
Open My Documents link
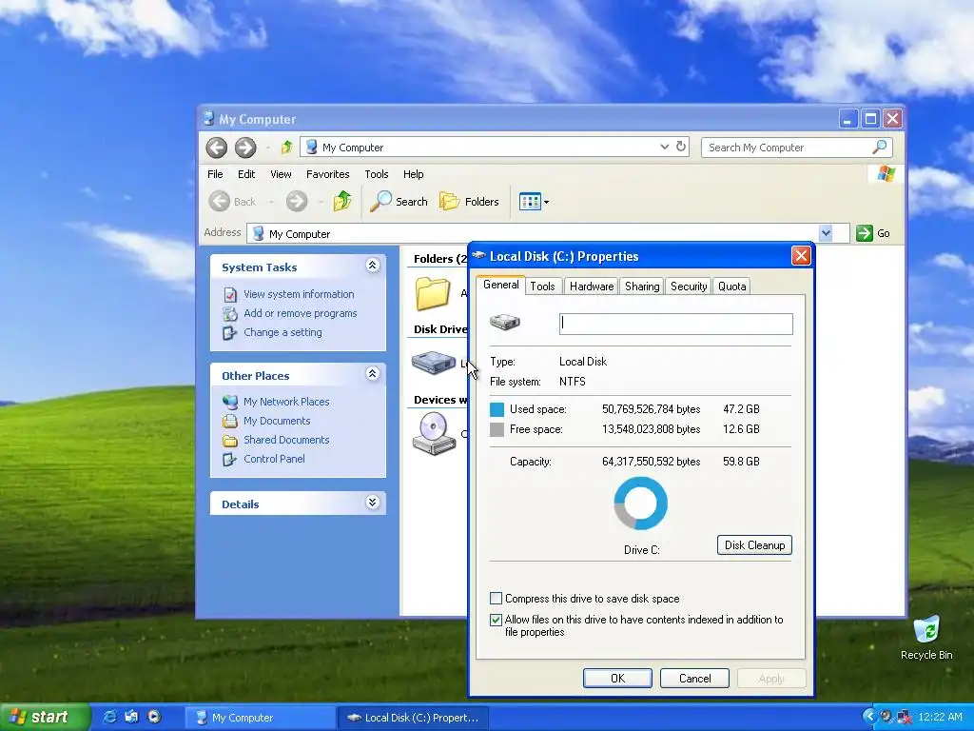(x=277, y=421)
